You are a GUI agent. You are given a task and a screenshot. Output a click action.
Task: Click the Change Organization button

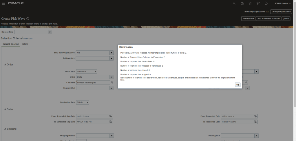point(281,12)
